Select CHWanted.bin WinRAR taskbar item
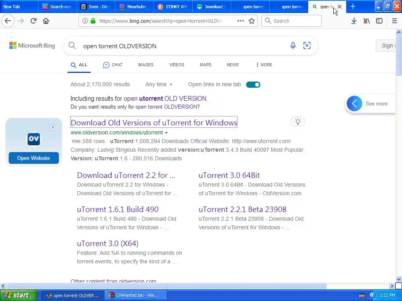Screen dimensions: 402x301 coord(135,295)
